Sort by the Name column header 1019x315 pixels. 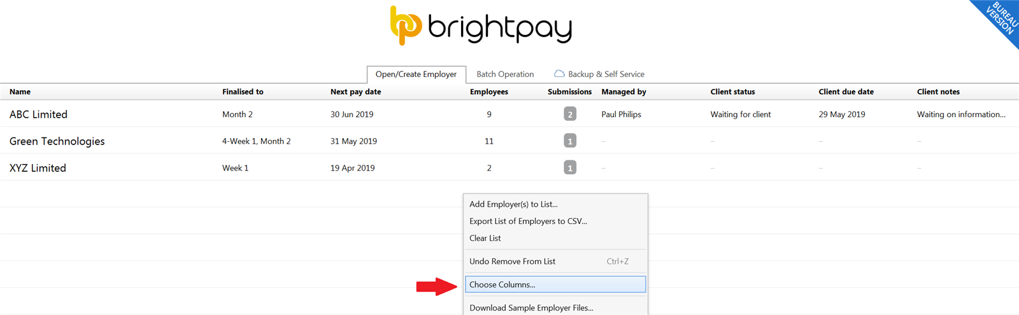(20, 92)
